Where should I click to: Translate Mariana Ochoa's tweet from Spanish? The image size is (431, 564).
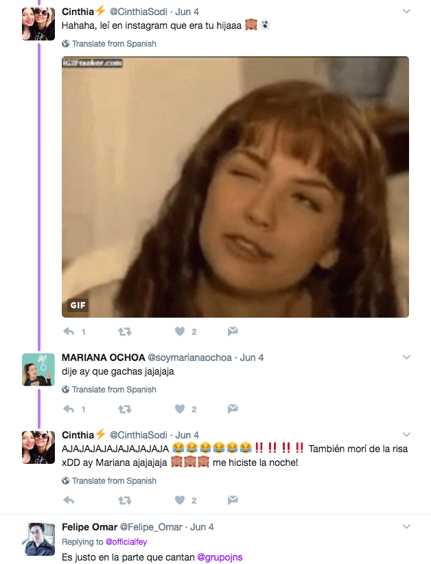(114, 390)
